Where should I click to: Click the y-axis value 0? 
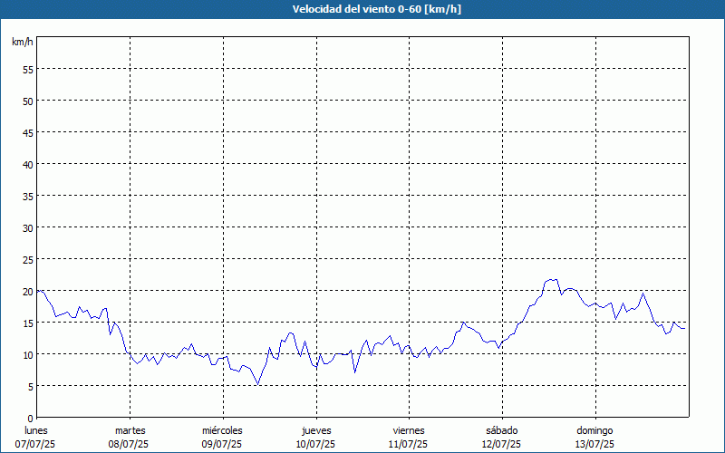pyautogui.click(x=31, y=419)
